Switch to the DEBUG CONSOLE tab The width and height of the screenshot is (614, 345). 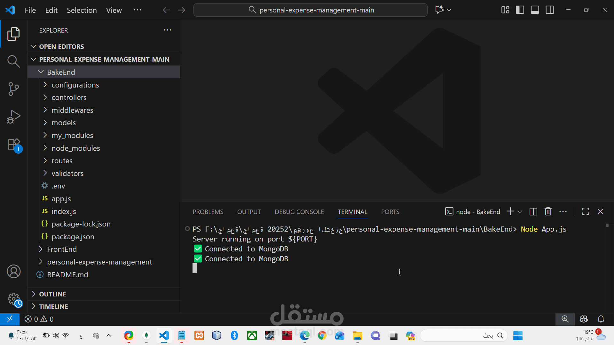pos(299,212)
